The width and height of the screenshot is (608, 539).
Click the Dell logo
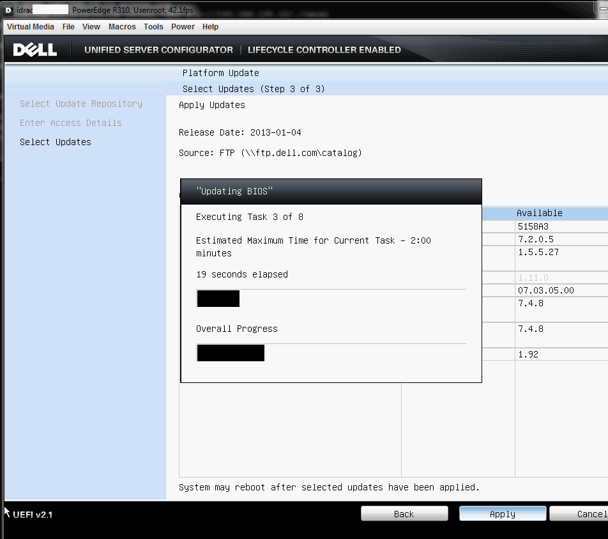point(35,50)
